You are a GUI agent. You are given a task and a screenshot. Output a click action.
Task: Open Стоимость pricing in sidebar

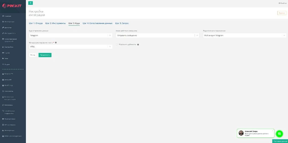pos(9,91)
